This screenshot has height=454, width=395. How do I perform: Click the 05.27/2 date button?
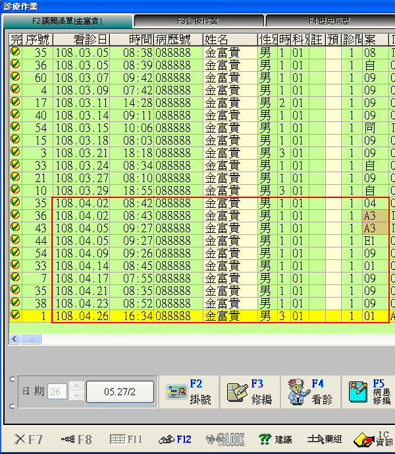point(120,391)
